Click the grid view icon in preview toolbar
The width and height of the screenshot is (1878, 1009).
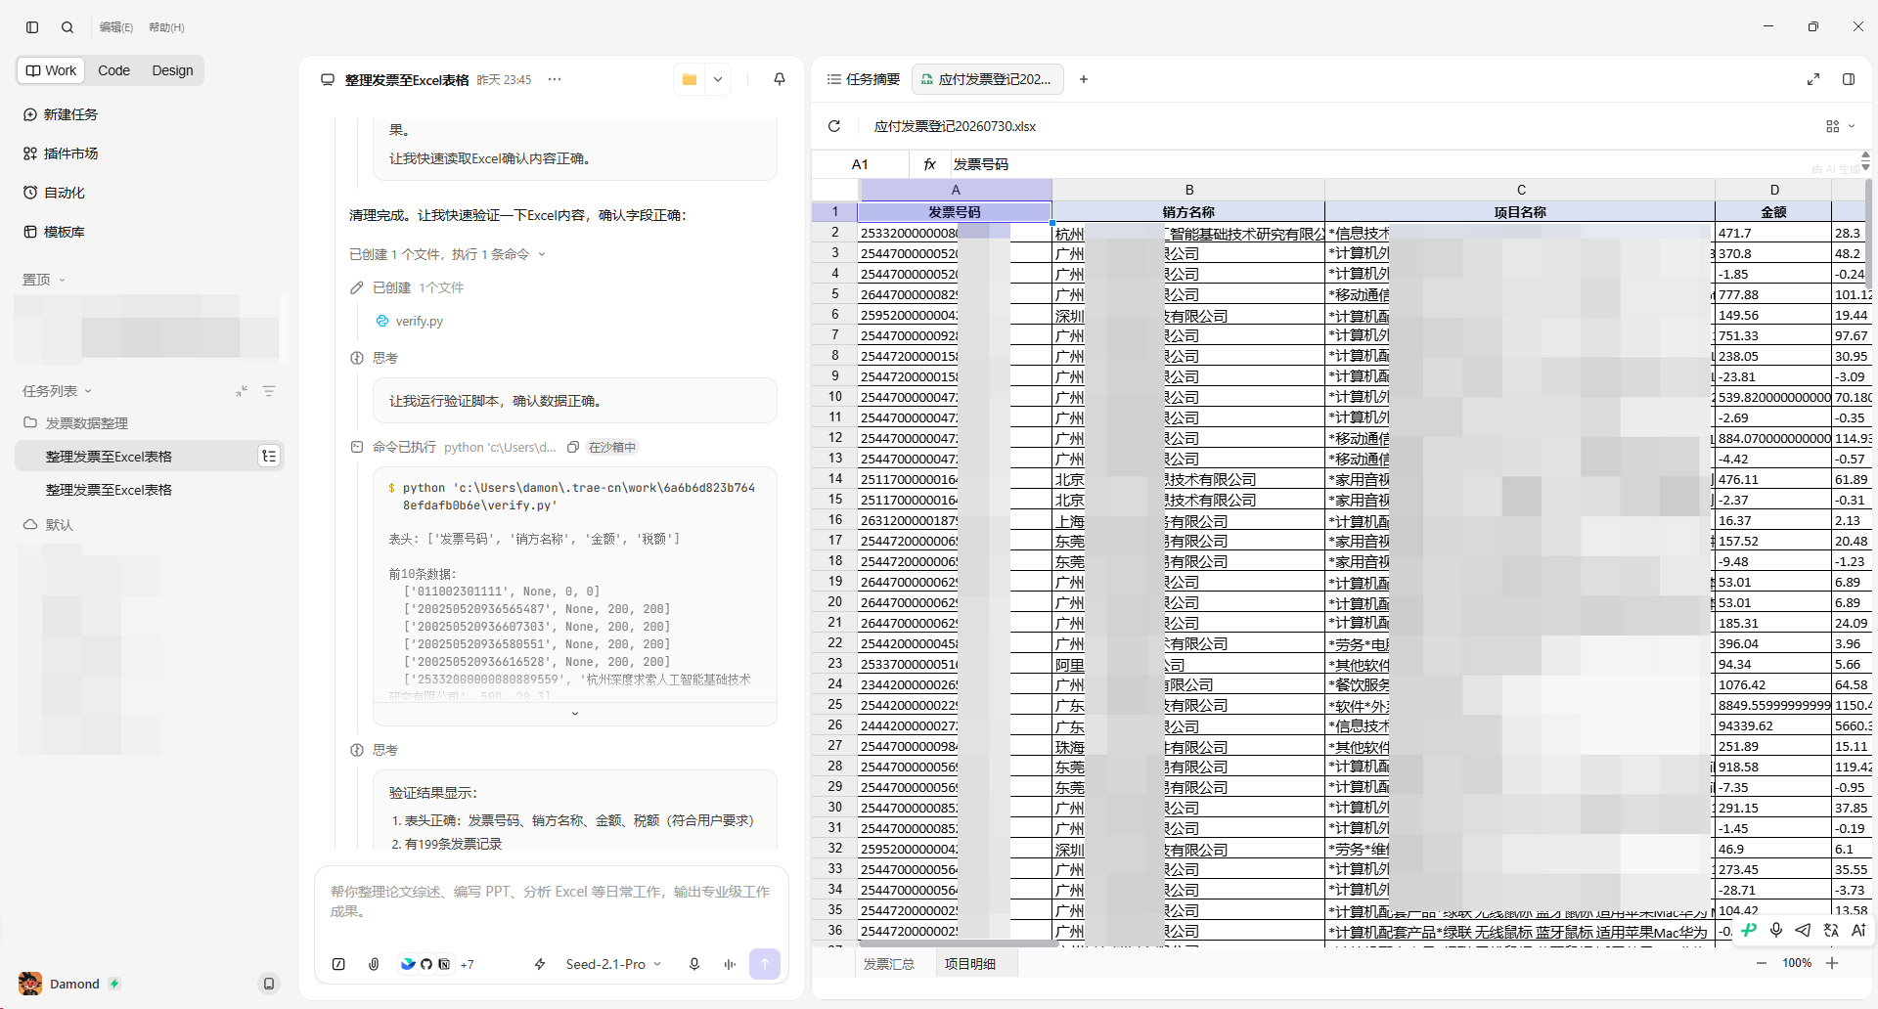[1833, 126]
